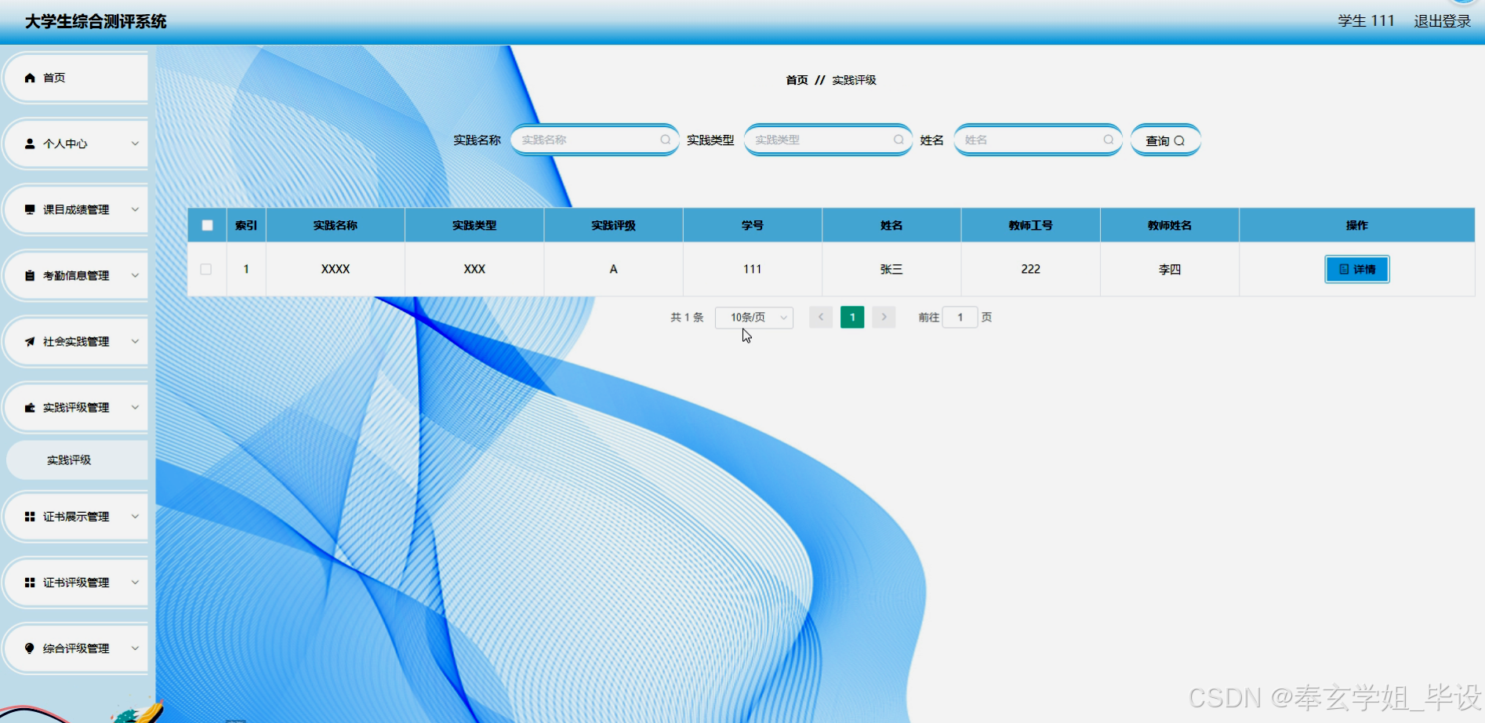Click page number 1 button

[852, 317]
